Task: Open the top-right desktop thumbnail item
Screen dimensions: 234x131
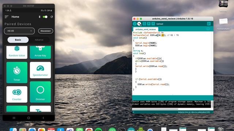Action: (x=223, y=6)
